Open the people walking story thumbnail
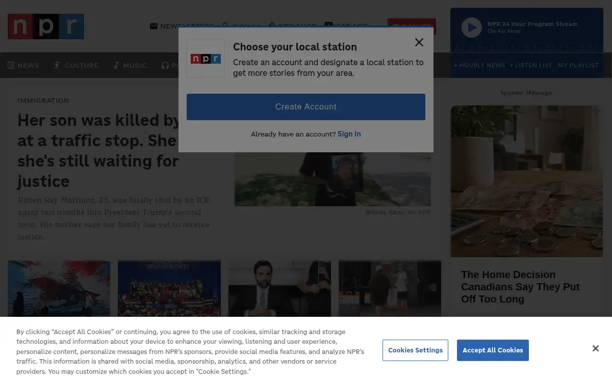Screen dimensions: 612x382 tap(390, 288)
